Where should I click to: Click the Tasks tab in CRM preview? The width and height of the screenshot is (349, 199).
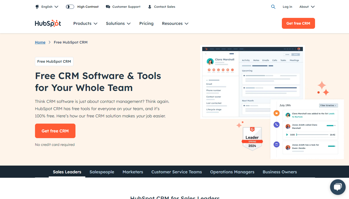point(283,60)
